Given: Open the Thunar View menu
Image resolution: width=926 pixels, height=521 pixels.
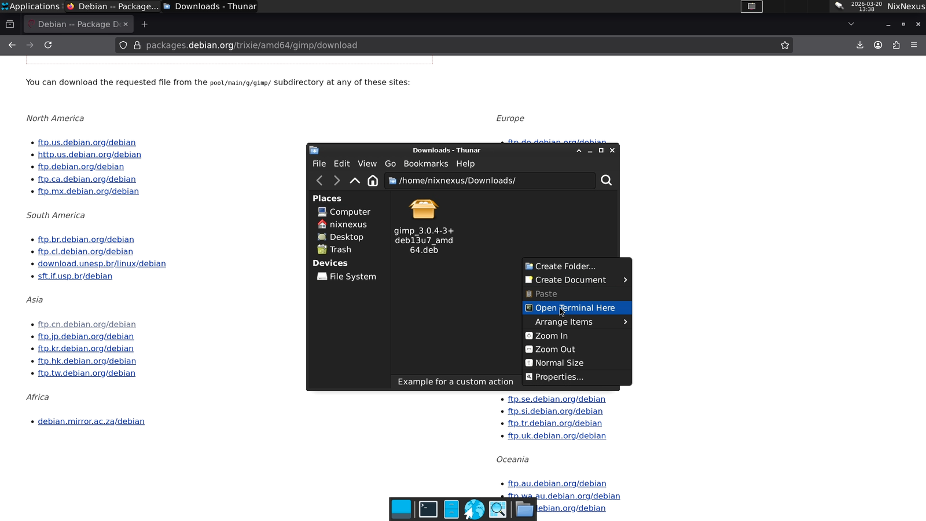Looking at the screenshot, I should tap(367, 164).
